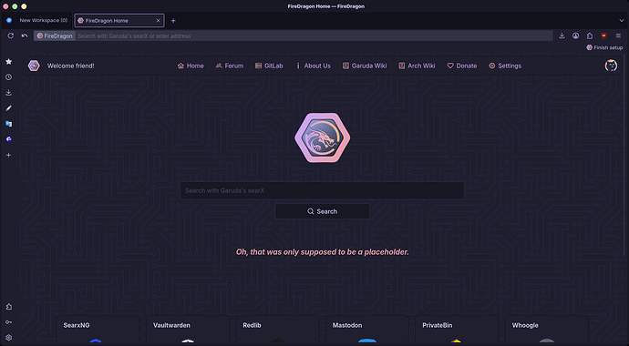This screenshot has width=629, height=346.
Task: Focus the Search with Garuda's searX box
Action: point(323,190)
